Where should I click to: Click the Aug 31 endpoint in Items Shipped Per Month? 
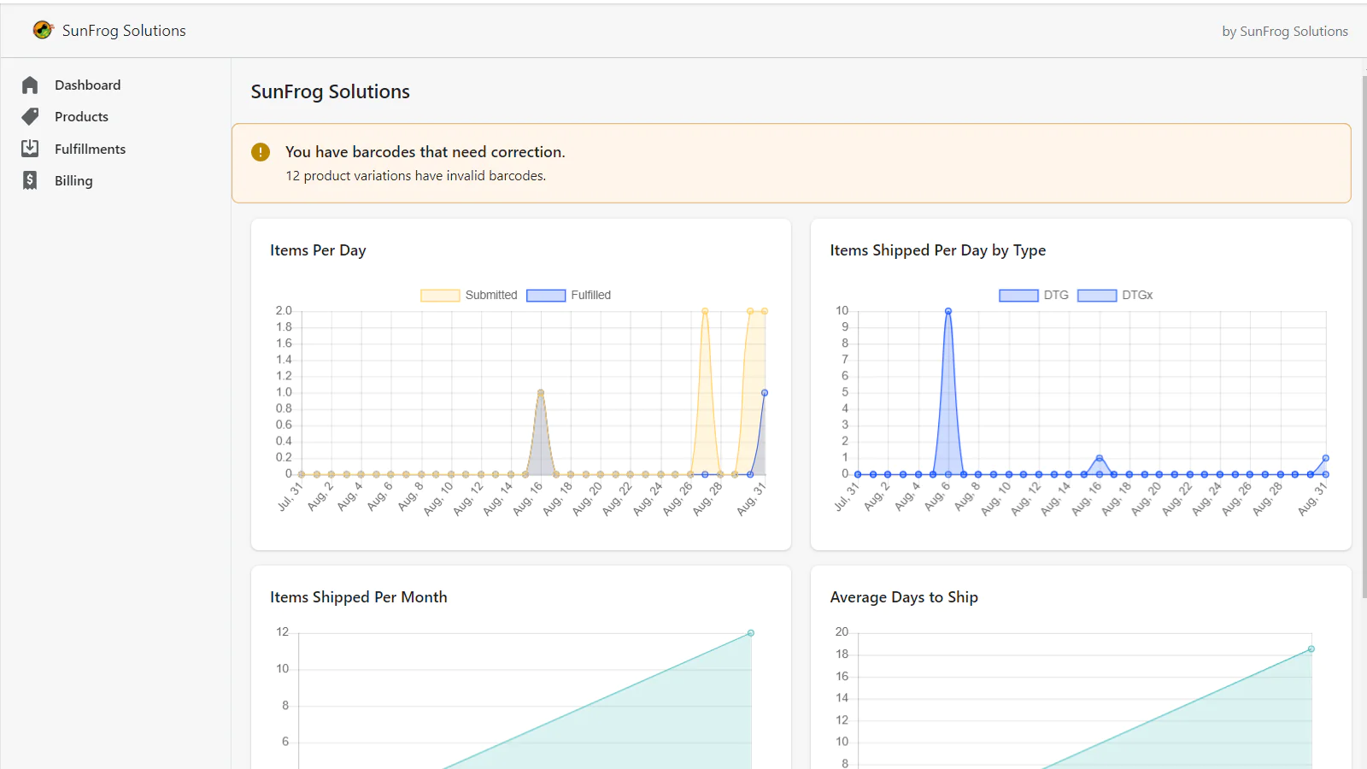coord(750,632)
